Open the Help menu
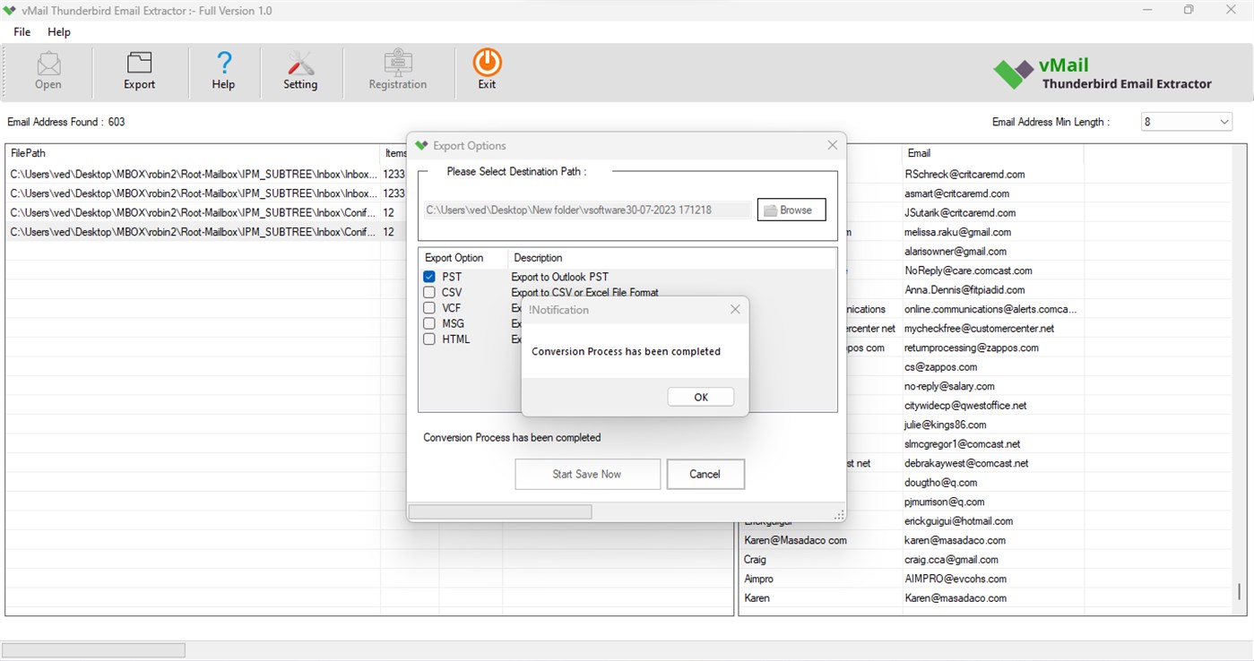The image size is (1254, 661). (59, 31)
